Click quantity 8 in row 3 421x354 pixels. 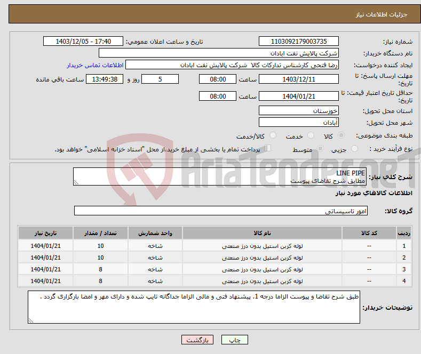(100, 270)
